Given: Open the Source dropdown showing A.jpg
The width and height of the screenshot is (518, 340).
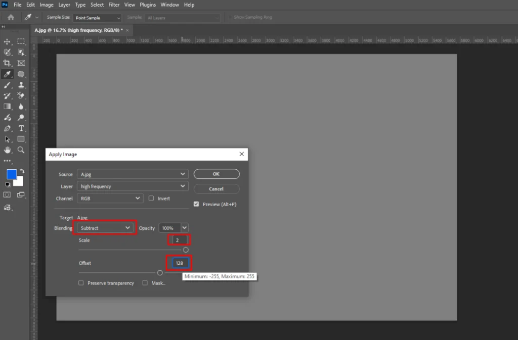Looking at the screenshot, I should (133, 174).
